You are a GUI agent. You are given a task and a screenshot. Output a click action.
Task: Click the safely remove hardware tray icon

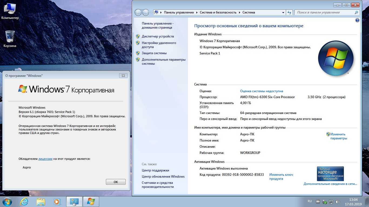pos(325,202)
